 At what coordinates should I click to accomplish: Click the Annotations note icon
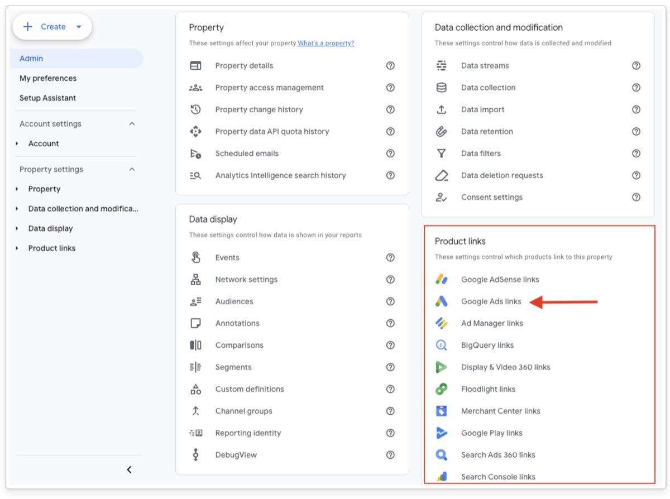click(x=195, y=323)
